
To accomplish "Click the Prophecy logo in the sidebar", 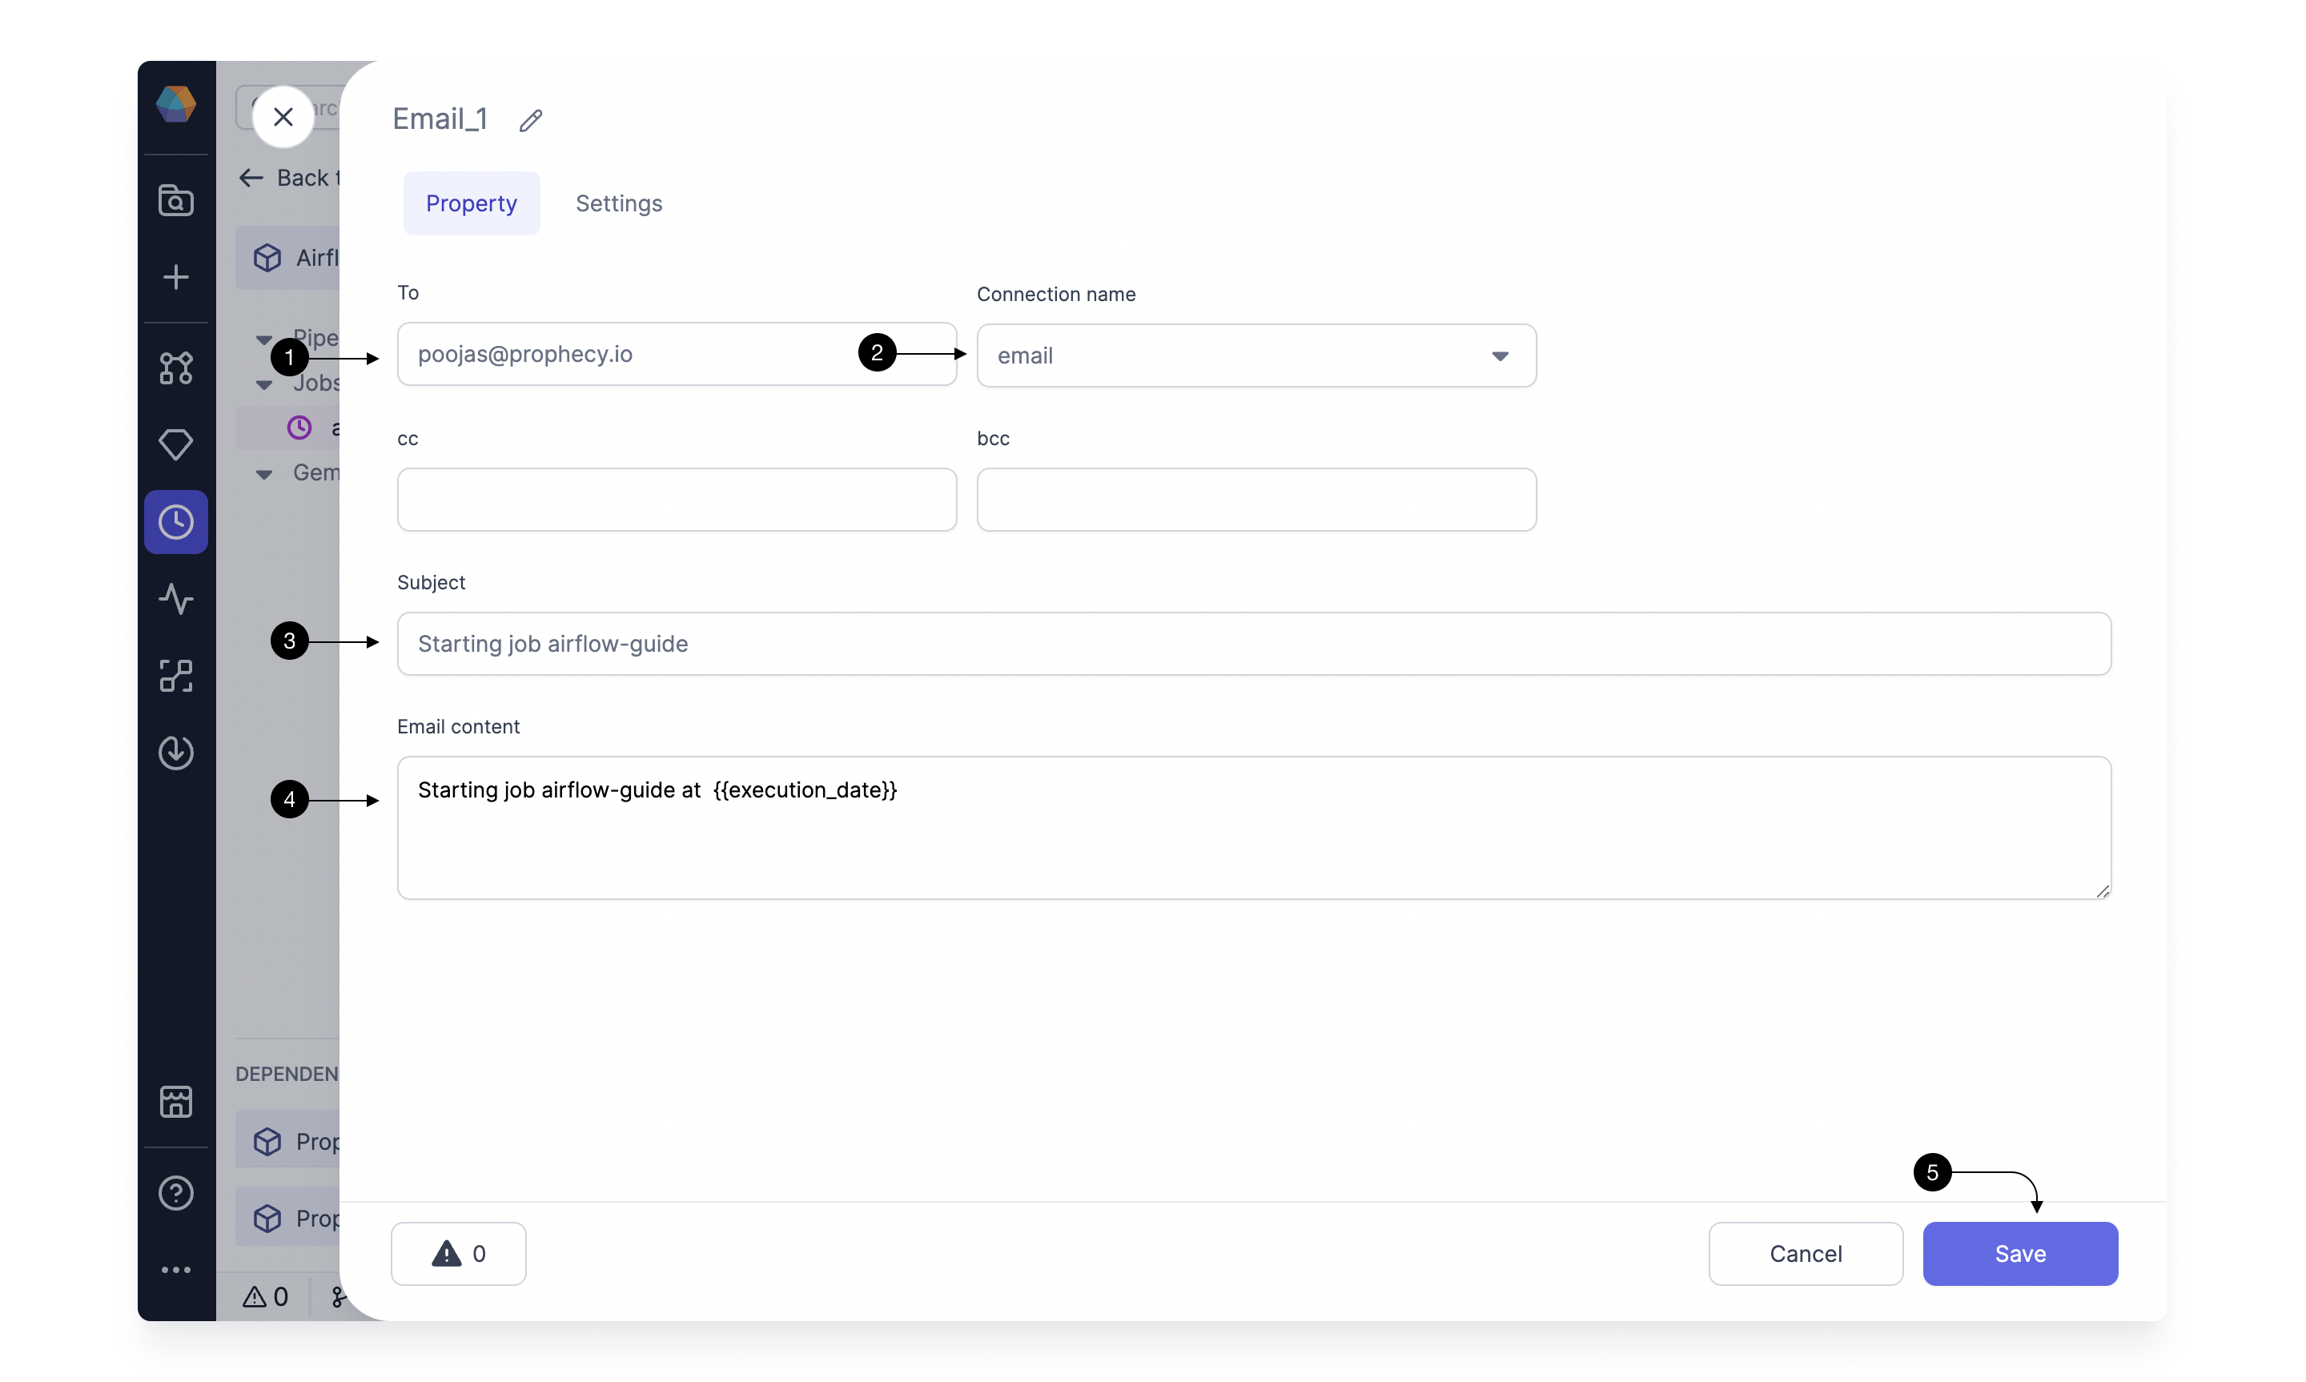I will (175, 104).
